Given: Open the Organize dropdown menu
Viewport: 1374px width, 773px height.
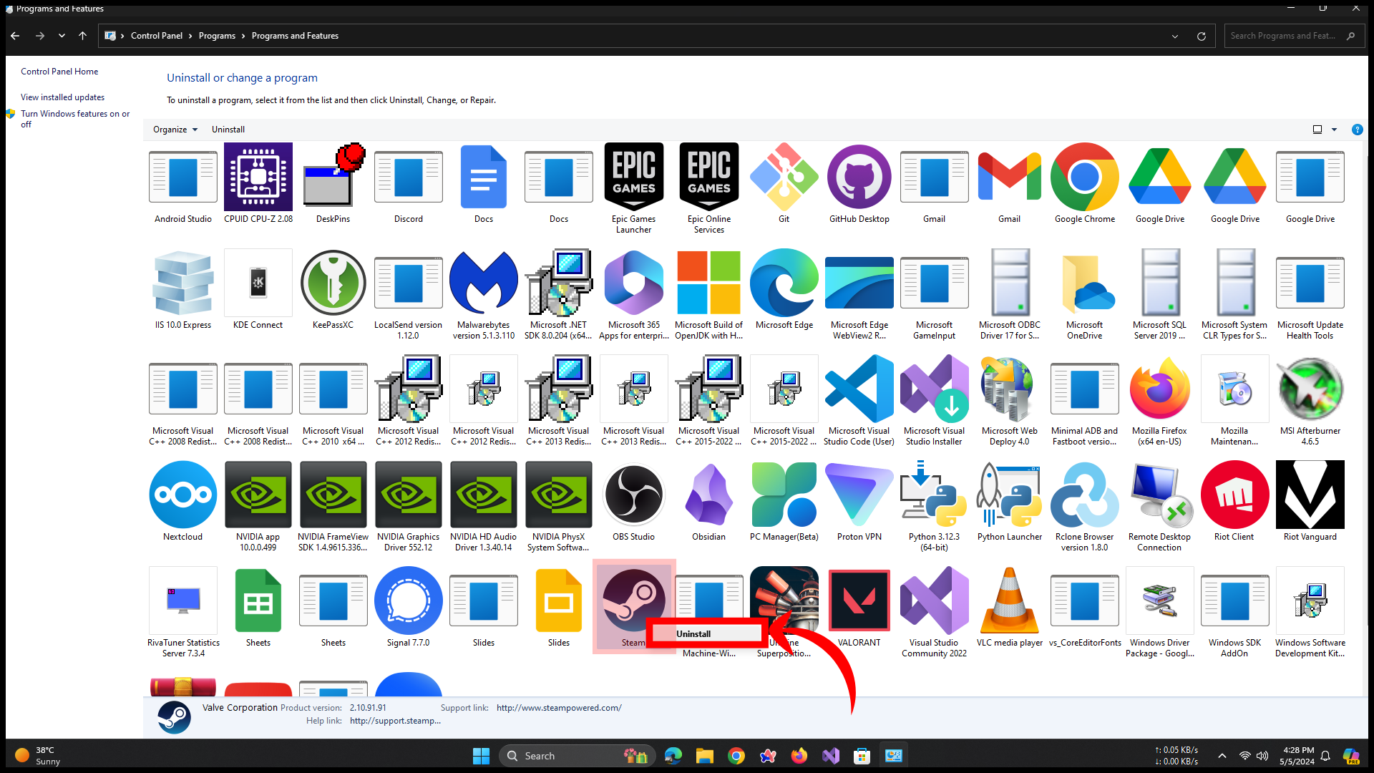Looking at the screenshot, I should (175, 130).
